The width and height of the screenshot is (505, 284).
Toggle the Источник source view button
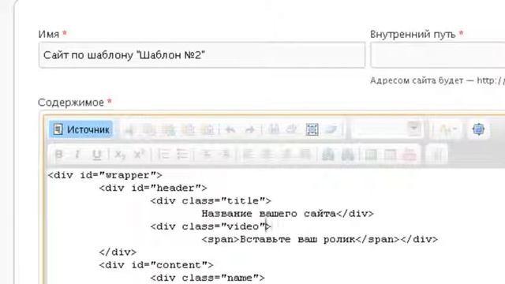80,129
